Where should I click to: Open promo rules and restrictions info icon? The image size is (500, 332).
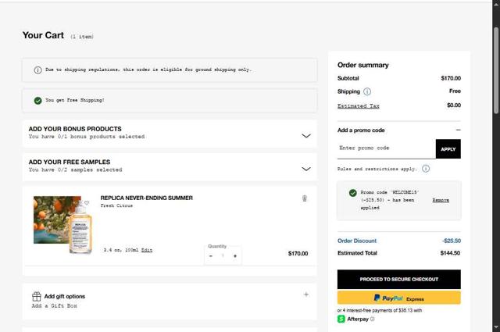(426, 169)
